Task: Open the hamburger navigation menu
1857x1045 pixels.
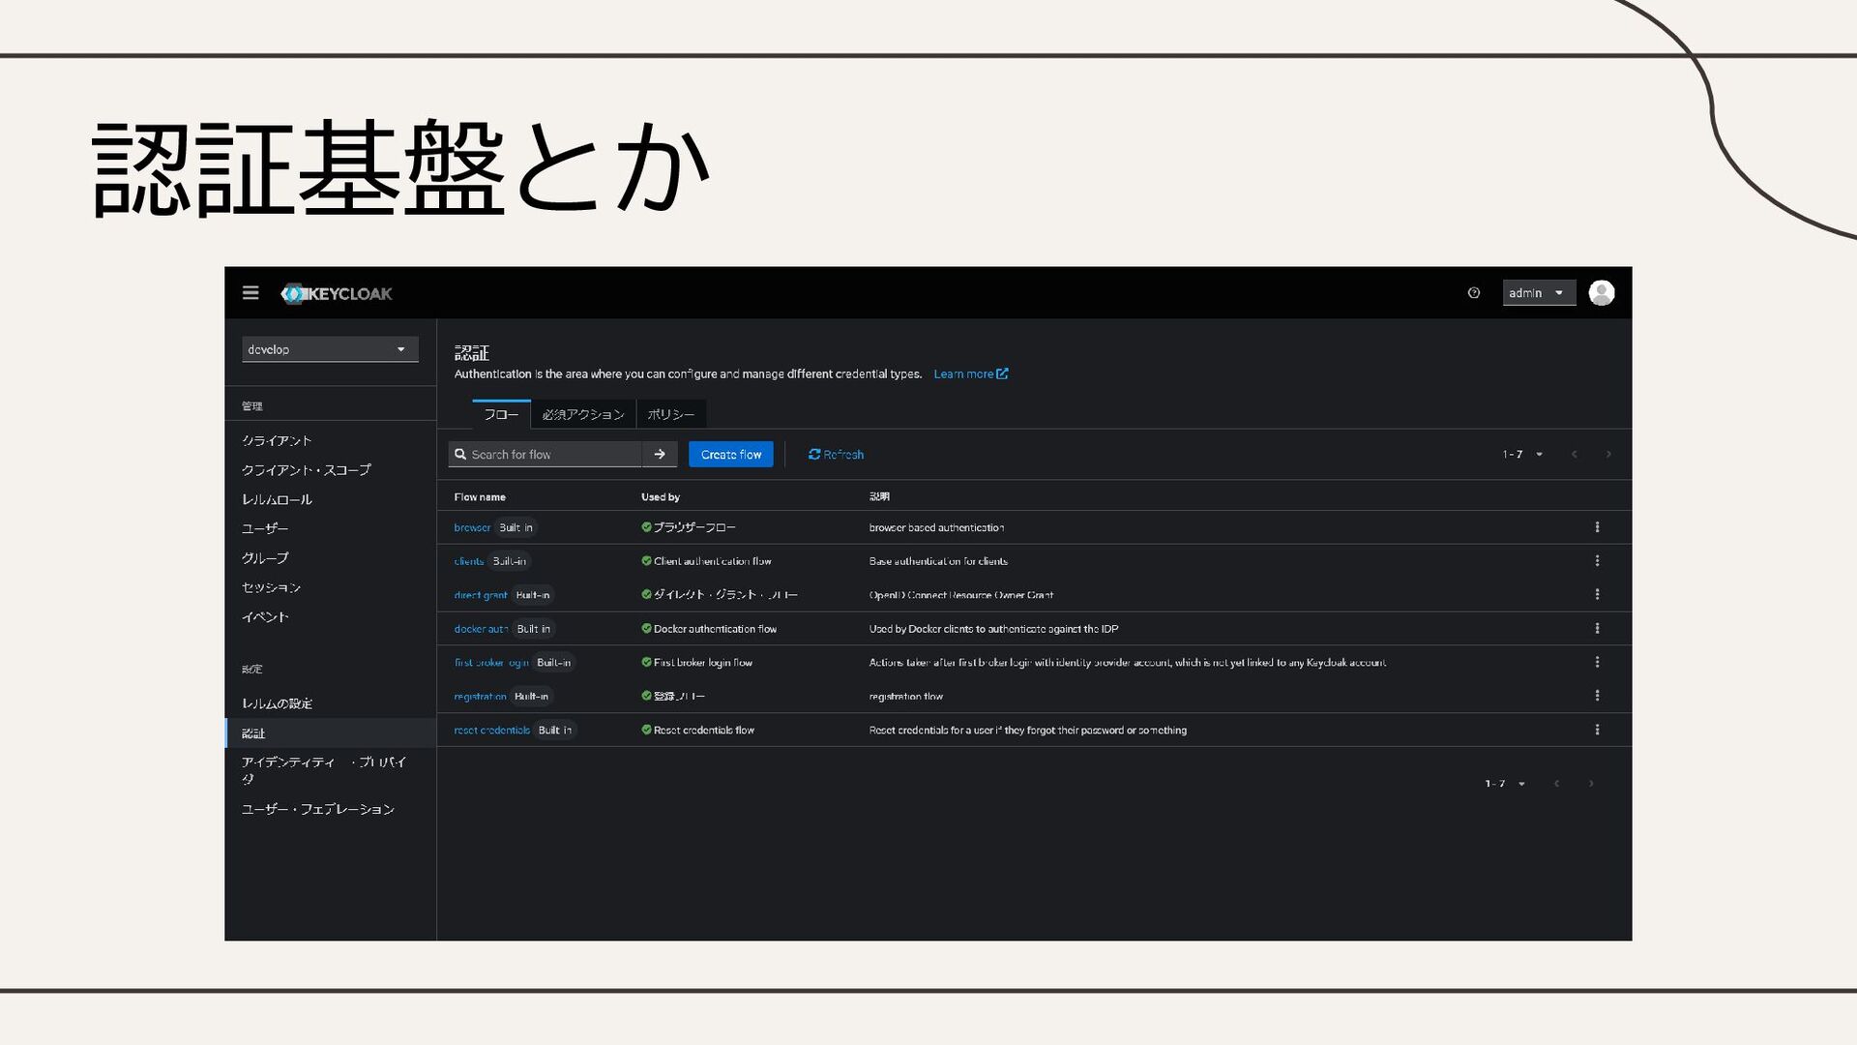Action: 251,292
